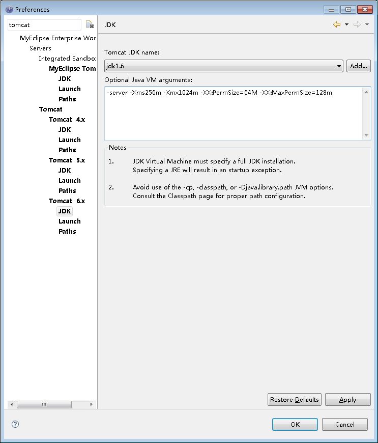Viewport: 378px width, 443px height.
Task: Select JDK under Tomcat 6.x
Action: [65, 211]
